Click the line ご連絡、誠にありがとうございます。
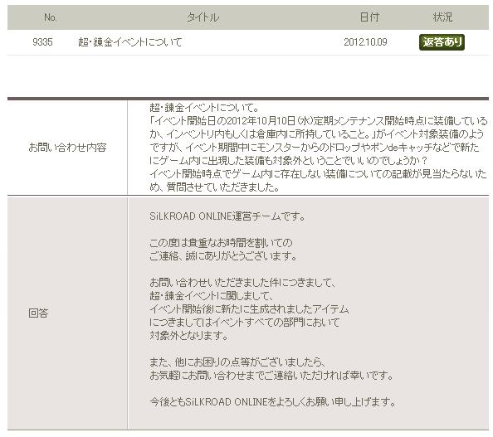 click(223, 256)
